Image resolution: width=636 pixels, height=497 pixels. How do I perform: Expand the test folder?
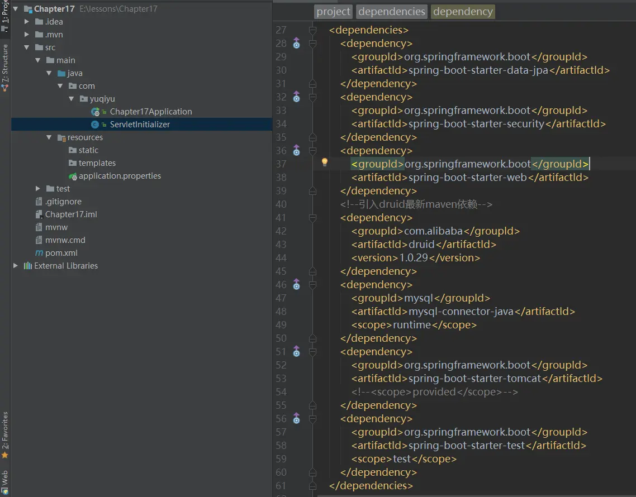(37, 189)
